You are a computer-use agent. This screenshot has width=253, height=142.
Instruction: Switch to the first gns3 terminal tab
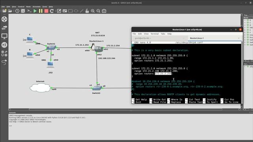tap(143, 38)
